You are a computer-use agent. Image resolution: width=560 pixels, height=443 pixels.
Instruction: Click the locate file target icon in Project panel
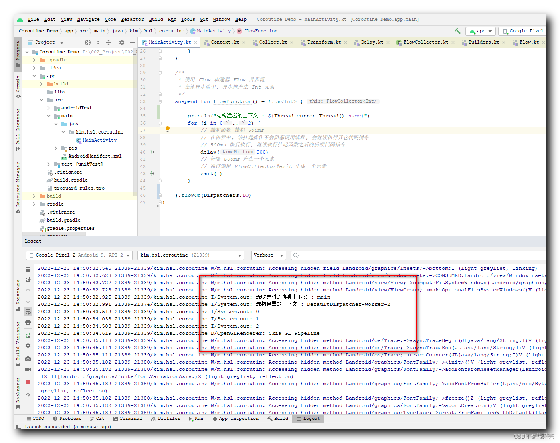point(88,42)
